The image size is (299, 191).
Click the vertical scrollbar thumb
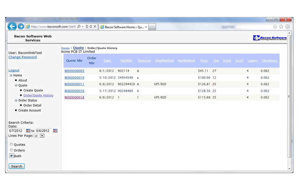[289, 96]
